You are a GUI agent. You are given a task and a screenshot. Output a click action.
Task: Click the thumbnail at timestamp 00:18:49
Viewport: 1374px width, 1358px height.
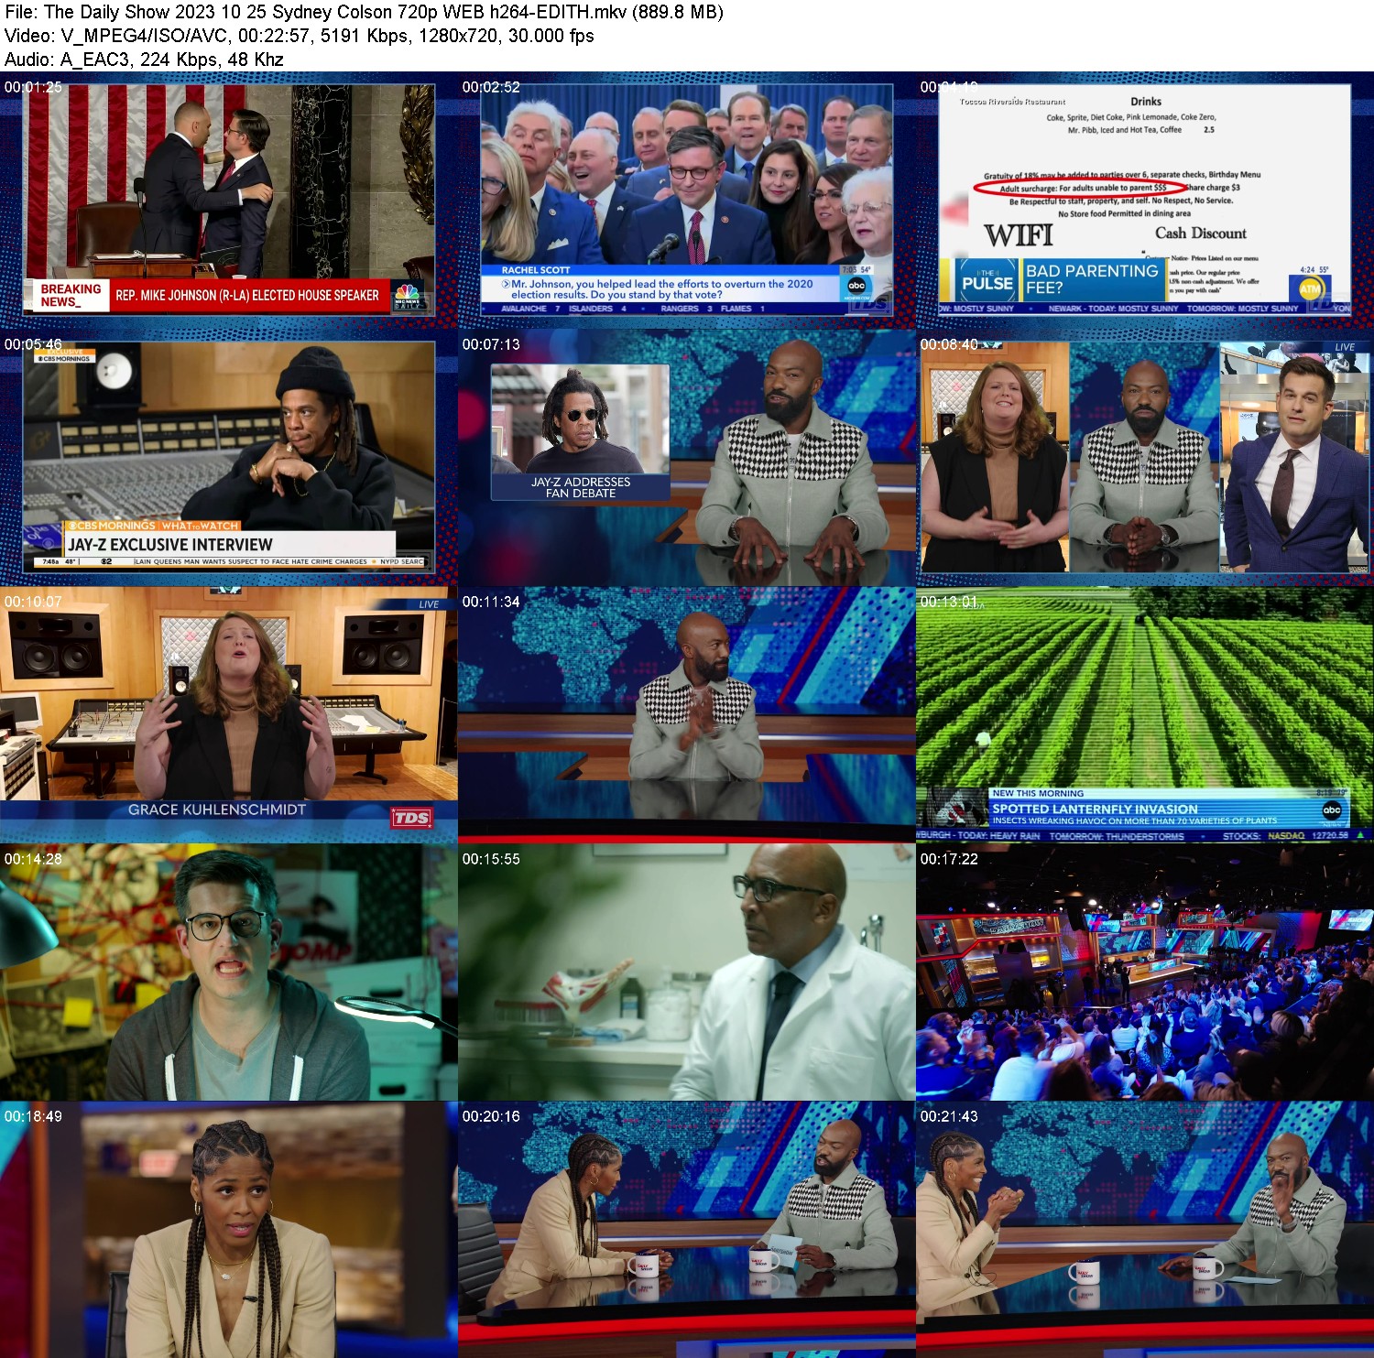tap(229, 1230)
